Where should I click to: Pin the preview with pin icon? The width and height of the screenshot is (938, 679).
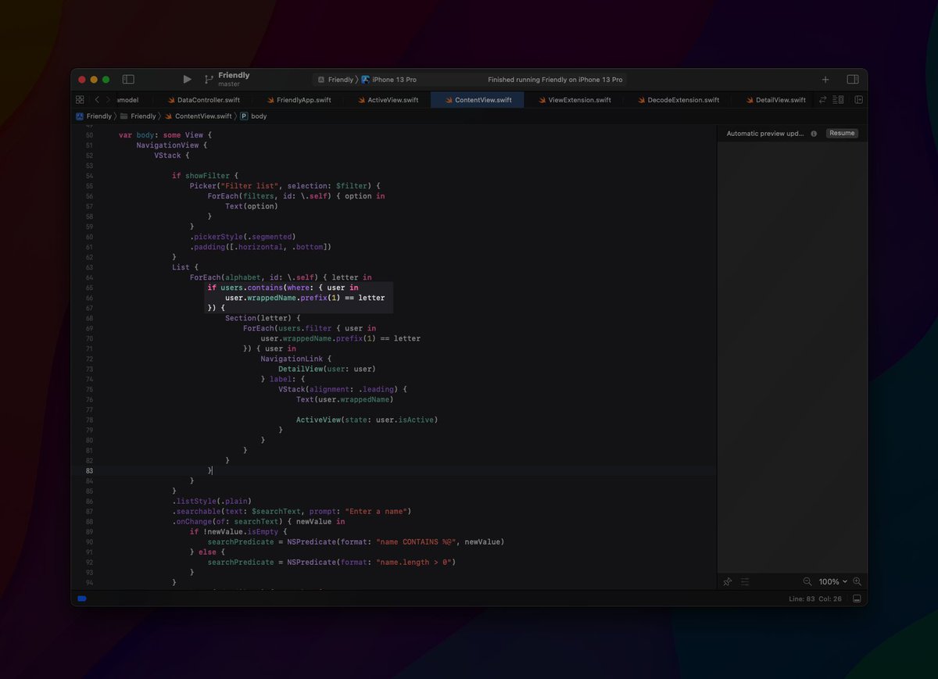tap(727, 581)
